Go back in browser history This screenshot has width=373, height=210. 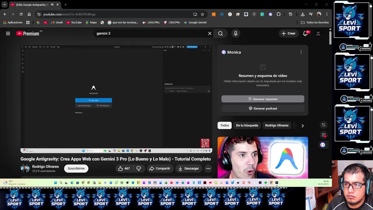[5, 14]
